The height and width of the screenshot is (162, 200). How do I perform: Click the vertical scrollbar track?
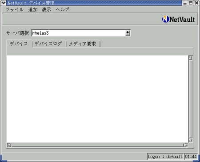[191, 99]
